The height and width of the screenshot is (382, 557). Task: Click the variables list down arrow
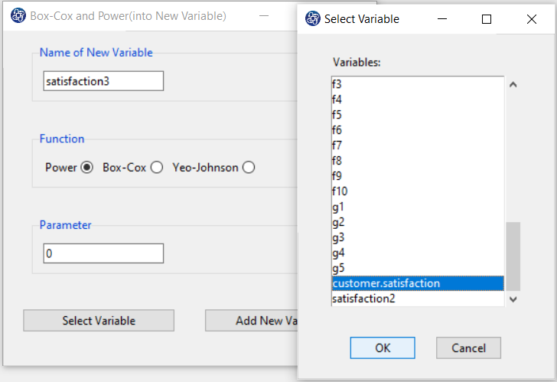click(x=513, y=299)
